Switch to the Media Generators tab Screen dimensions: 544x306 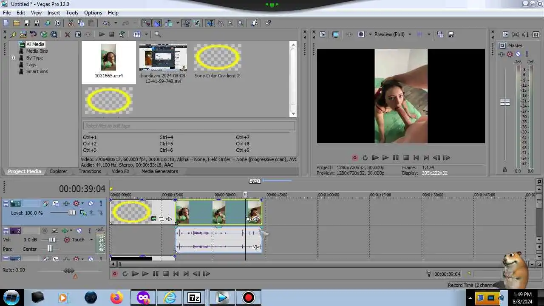[159, 171]
